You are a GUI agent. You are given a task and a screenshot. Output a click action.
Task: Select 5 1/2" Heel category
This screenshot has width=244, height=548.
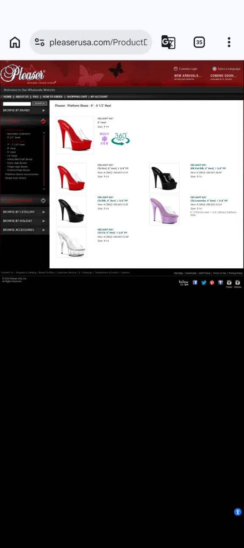point(14,137)
